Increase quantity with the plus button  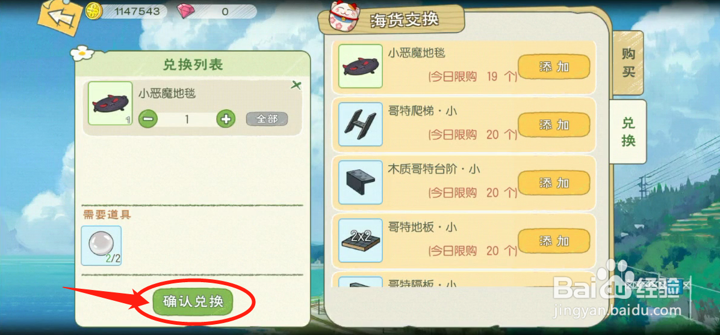coord(226,119)
